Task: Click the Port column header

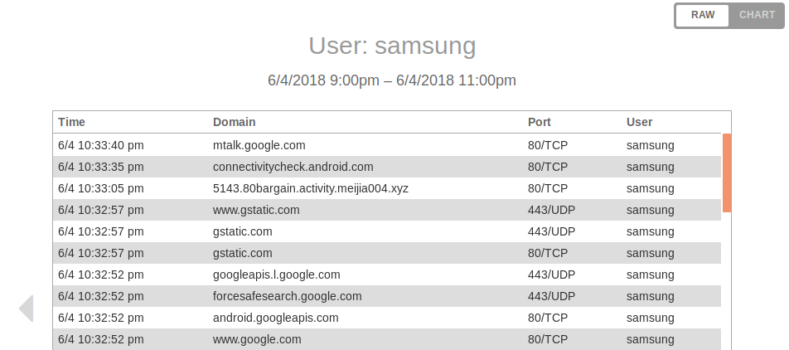Action: tap(539, 122)
